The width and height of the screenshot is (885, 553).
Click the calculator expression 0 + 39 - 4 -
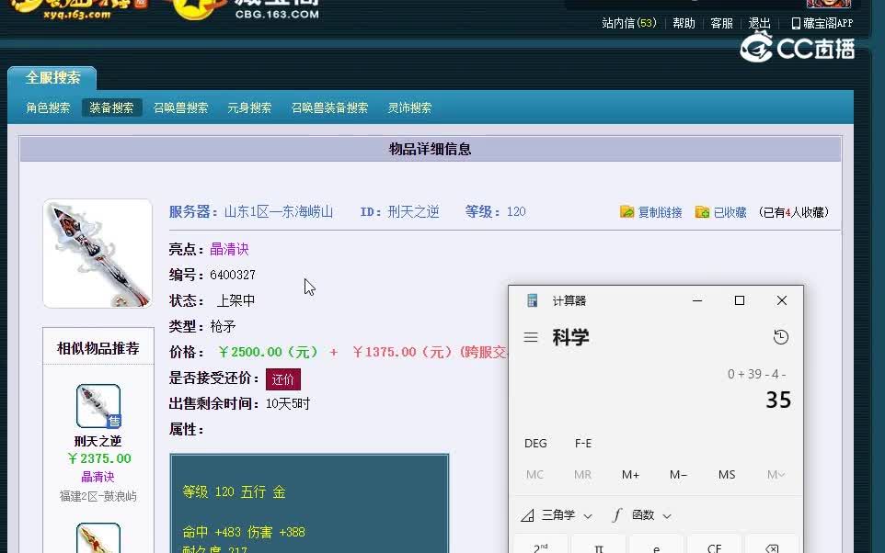pos(756,374)
